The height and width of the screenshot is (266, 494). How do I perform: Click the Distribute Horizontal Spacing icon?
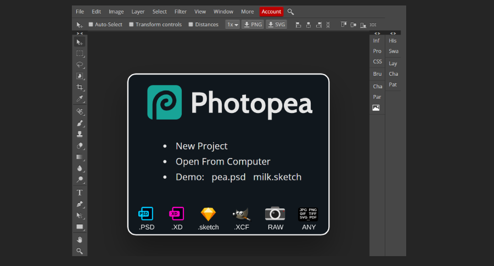click(x=373, y=25)
